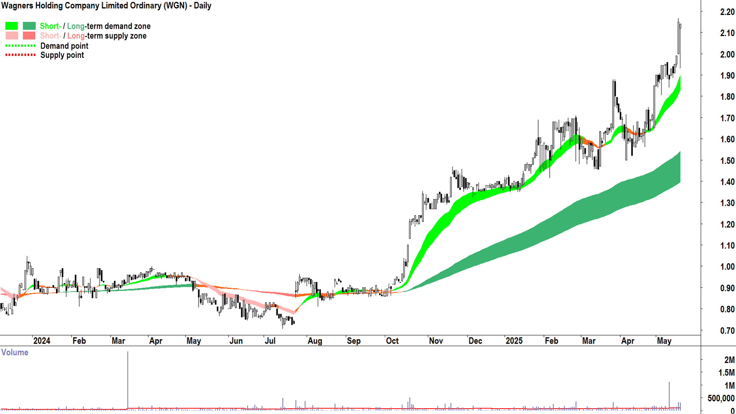Screen dimensions: 736x414
Task: Click the tallest volume spike near April 2024
Action: coord(128,380)
